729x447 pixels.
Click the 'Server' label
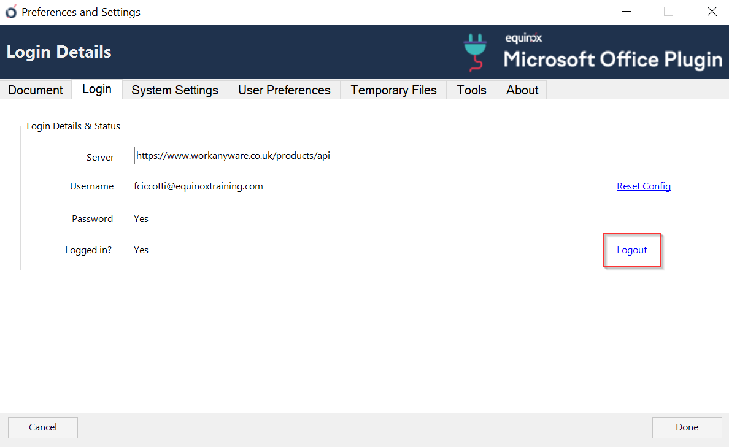100,158
